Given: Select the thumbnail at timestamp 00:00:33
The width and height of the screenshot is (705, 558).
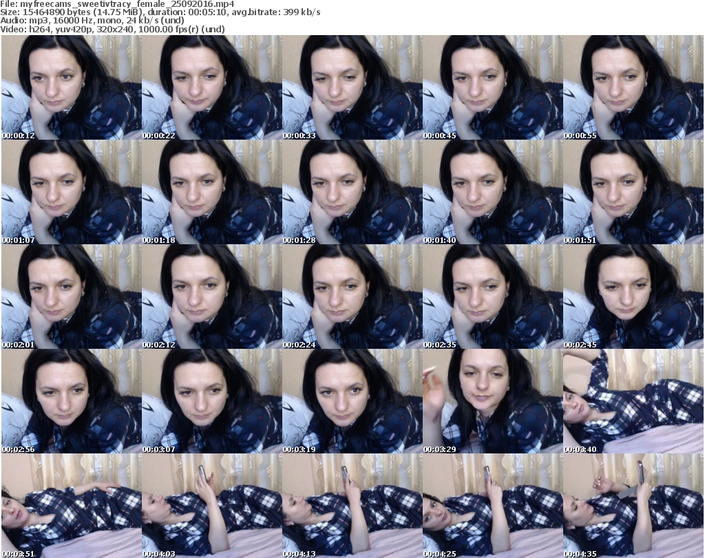Looking at the screenshot, I should (352, 87).
